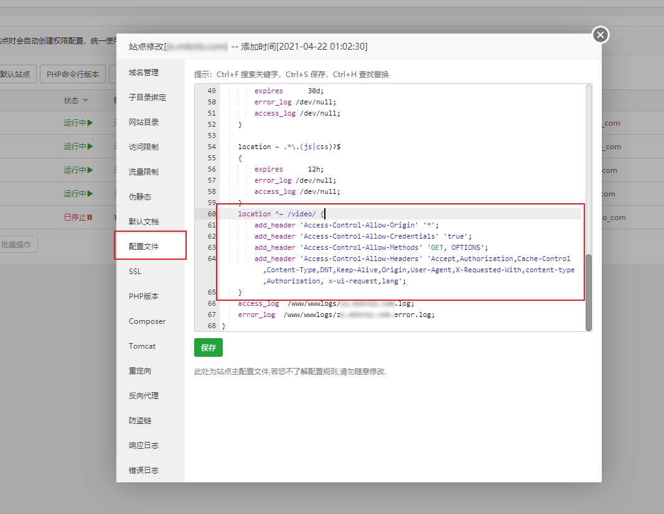Open the SSL tab
Image resolution: width=664 pixels, height=514 pixels.
135,272
